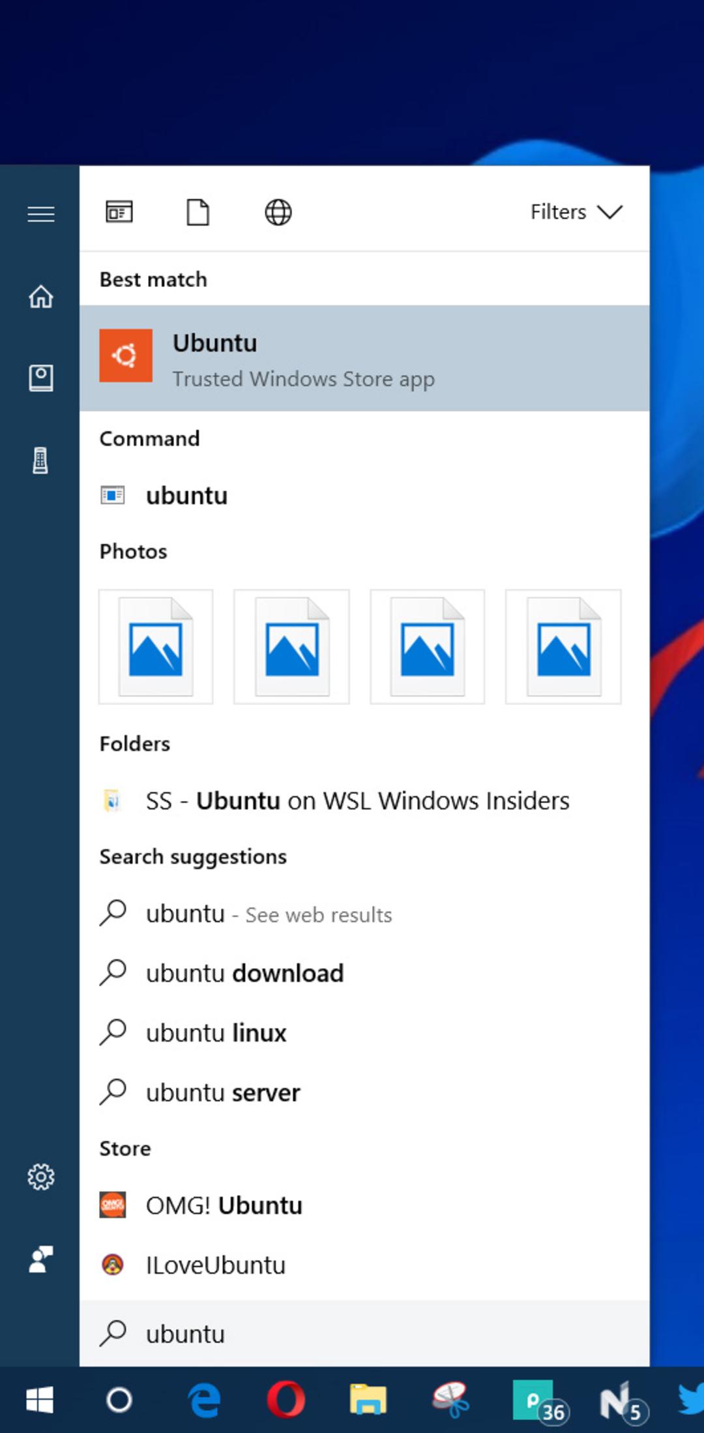
Task: Open File Explorer from the taskbar
Action: click(x=368, y=1400)
